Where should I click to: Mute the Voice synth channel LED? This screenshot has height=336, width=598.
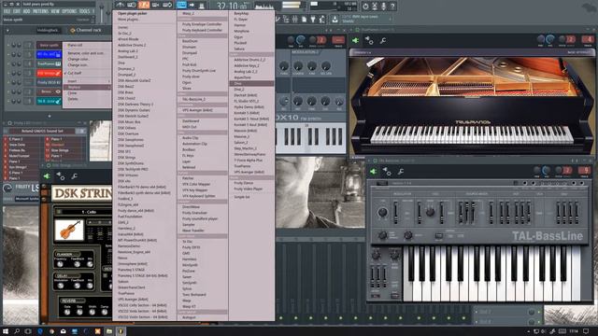coord(8,45)
